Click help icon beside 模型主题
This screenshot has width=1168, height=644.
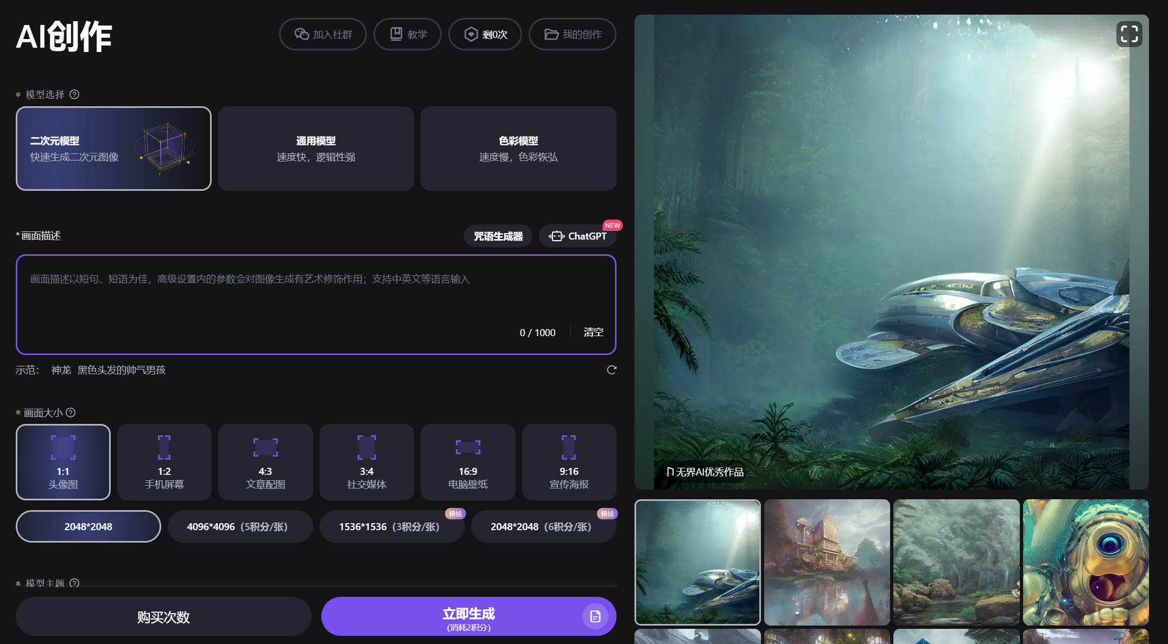pos(74,583)
